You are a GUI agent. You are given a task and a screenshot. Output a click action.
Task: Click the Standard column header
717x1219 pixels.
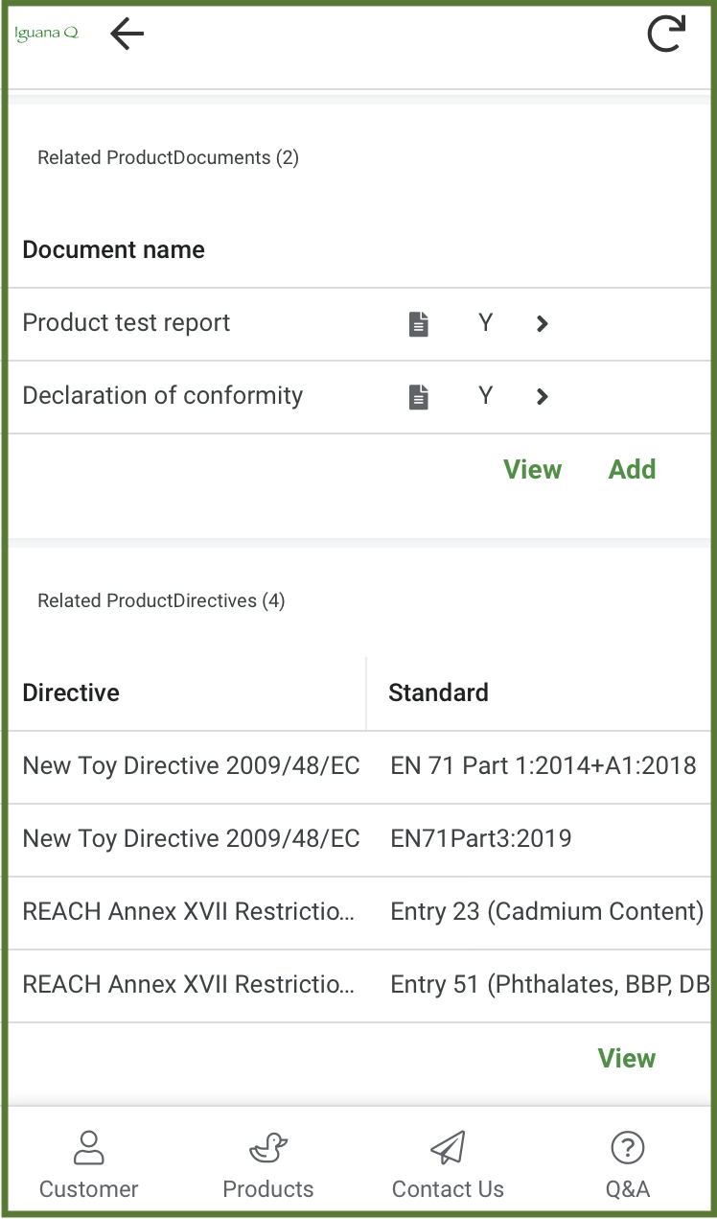pos(439,693)
